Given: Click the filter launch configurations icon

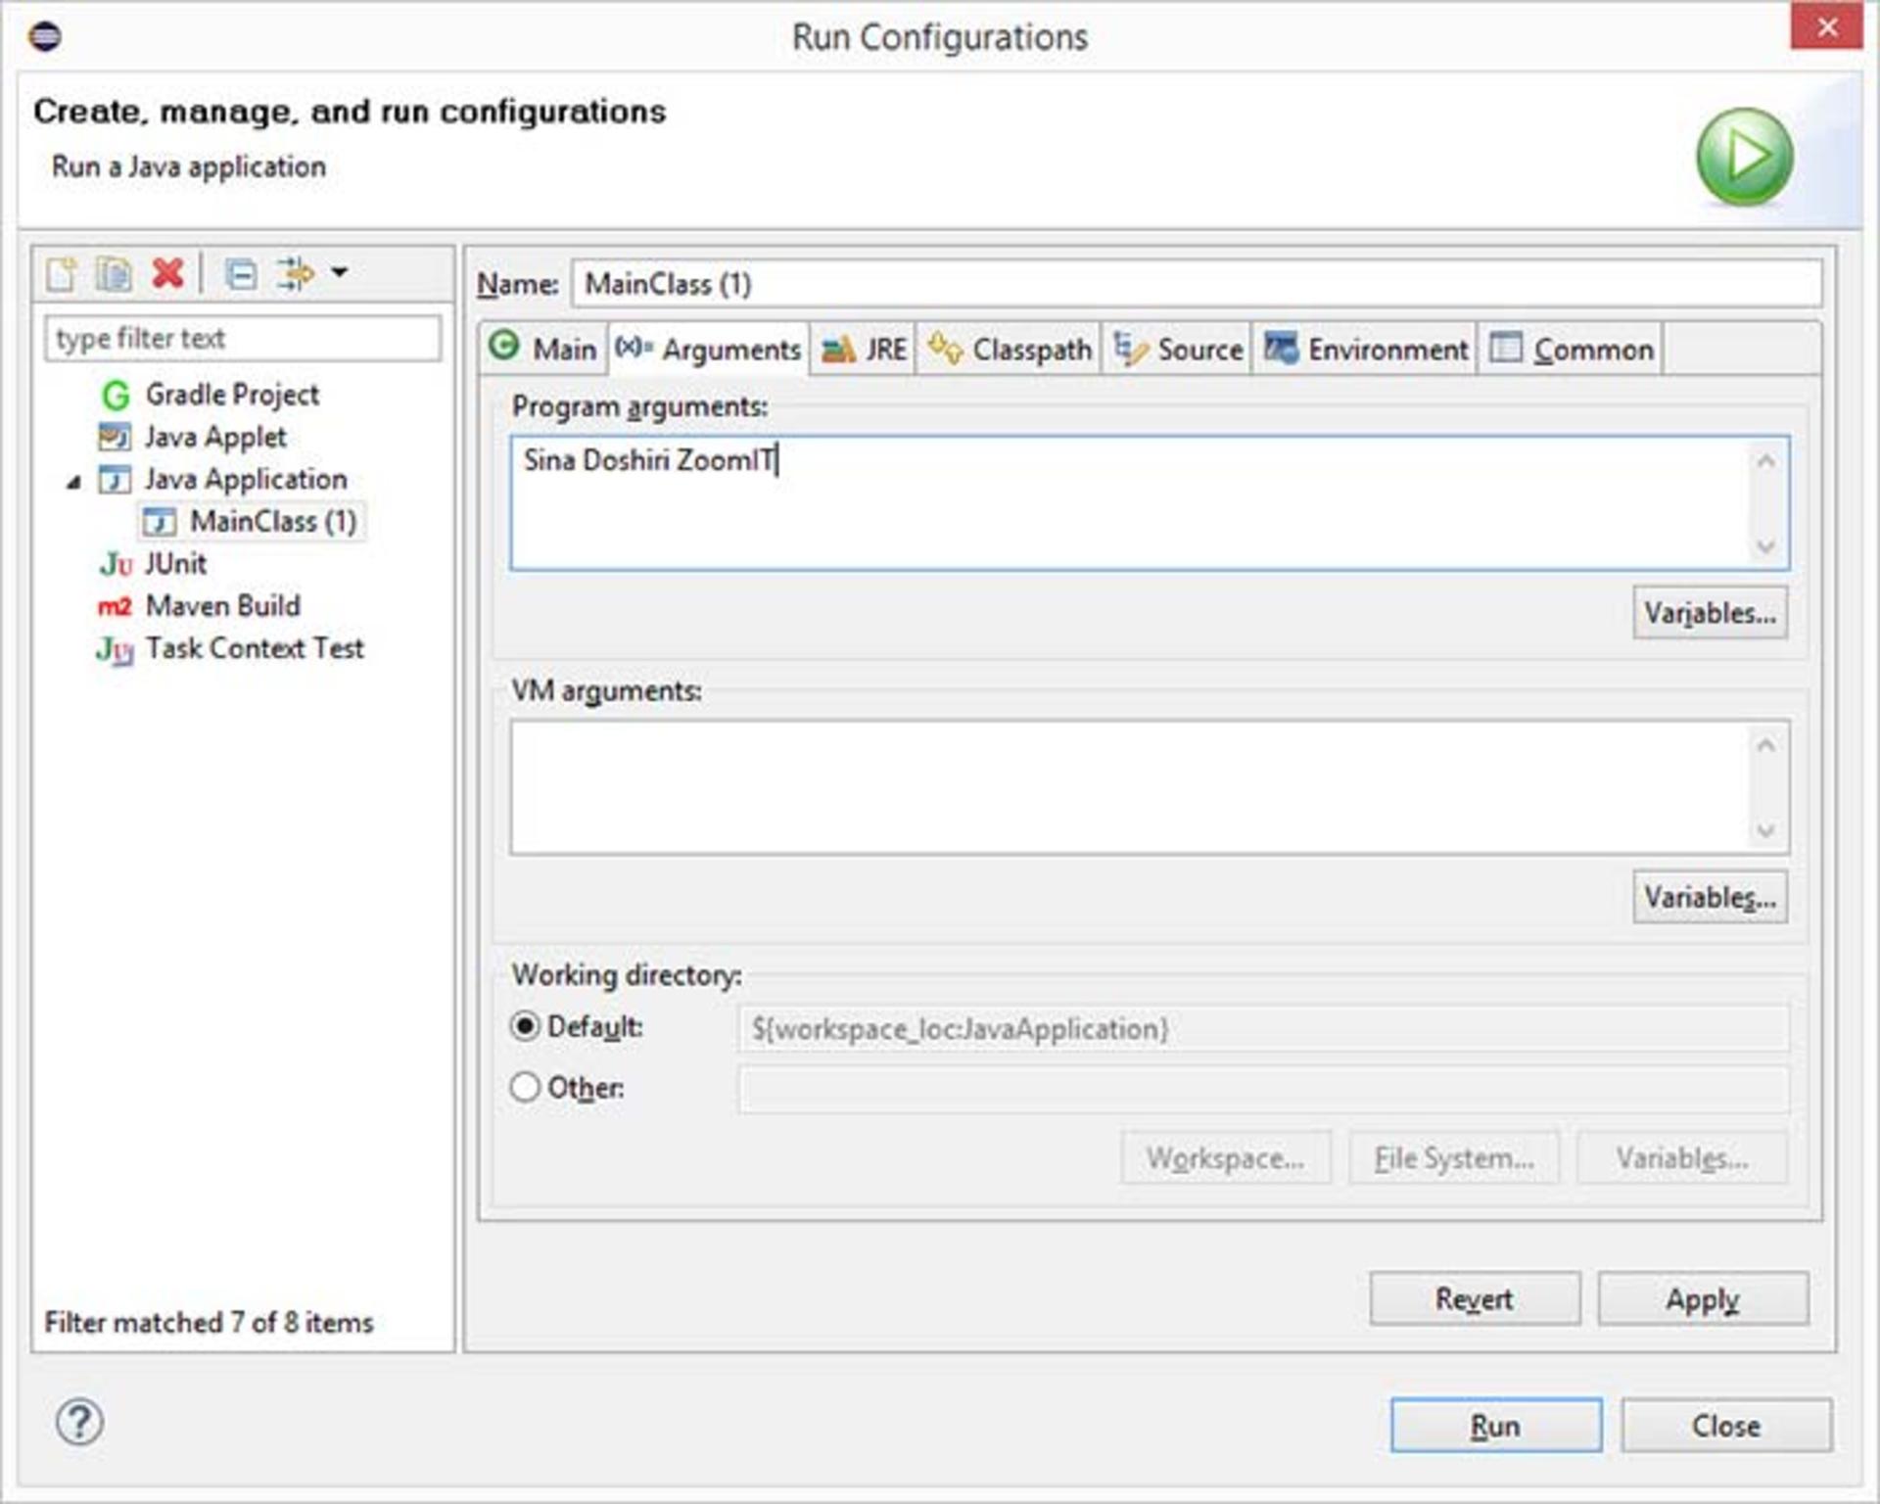Looking at the screenshot, I should [295, 273].
